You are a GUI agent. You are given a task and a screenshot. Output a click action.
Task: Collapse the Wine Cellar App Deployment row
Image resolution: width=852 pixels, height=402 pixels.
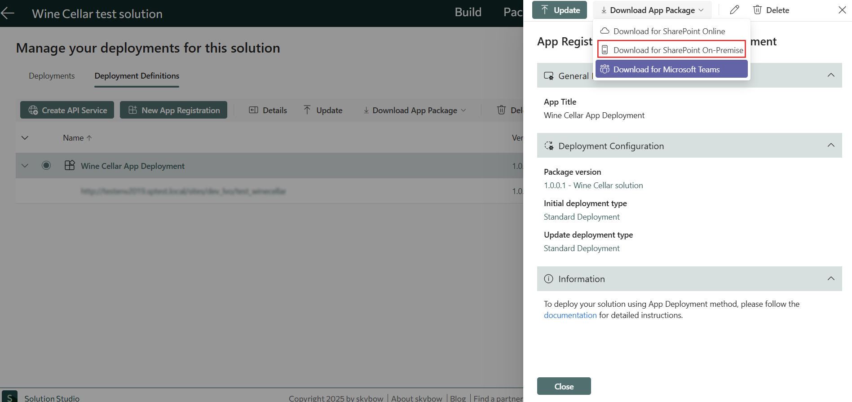pyautogui.click(x=25, y=165)
